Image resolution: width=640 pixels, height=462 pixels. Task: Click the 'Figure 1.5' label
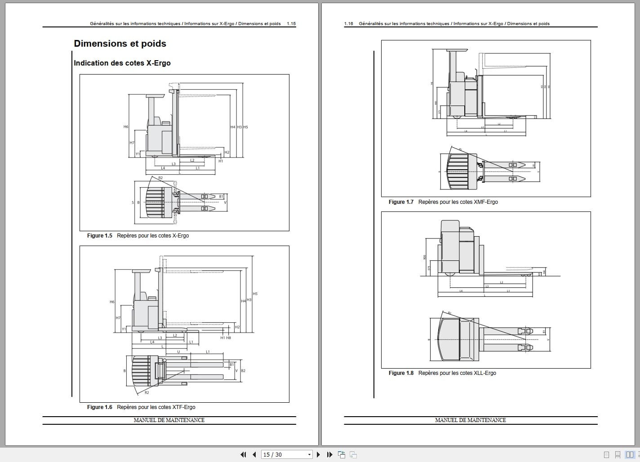click(x=100, y=236)
